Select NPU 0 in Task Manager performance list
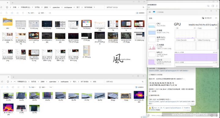Screen dimensions: 220x118 (x=160, y=54)
